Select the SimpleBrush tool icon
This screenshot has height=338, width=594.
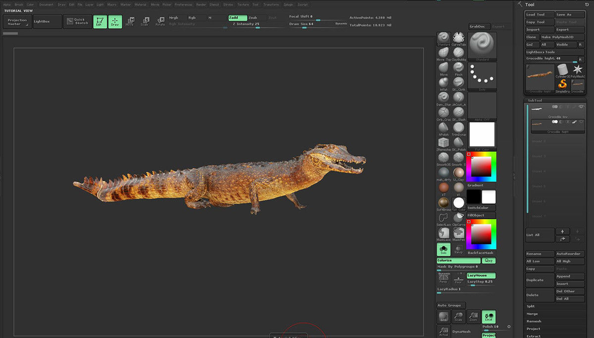click(x=562, y=84)
